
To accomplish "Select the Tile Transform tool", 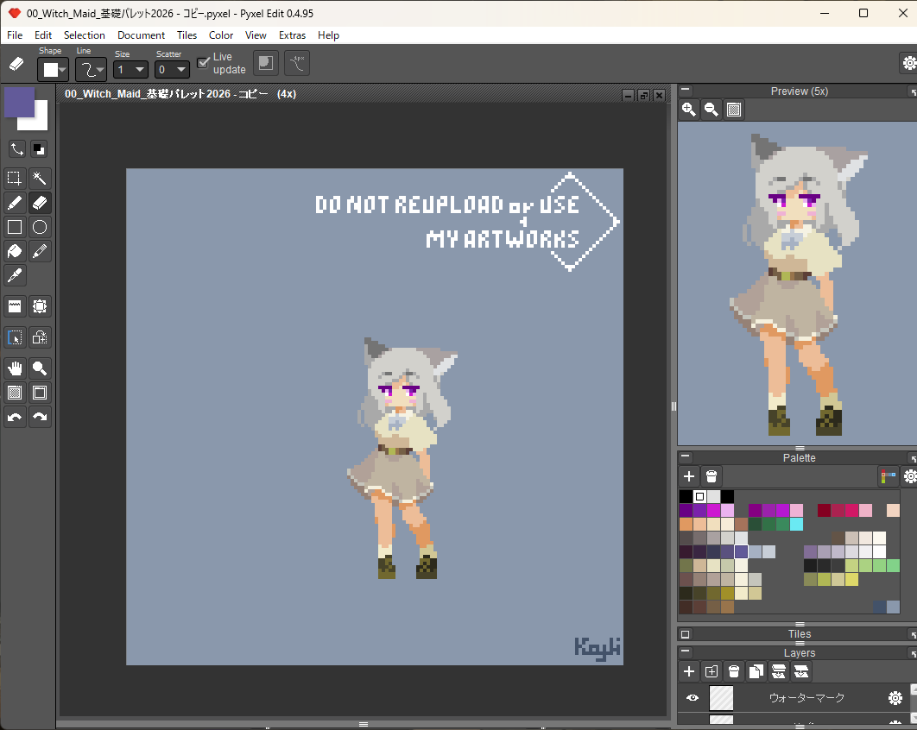I will coord(40,306).
